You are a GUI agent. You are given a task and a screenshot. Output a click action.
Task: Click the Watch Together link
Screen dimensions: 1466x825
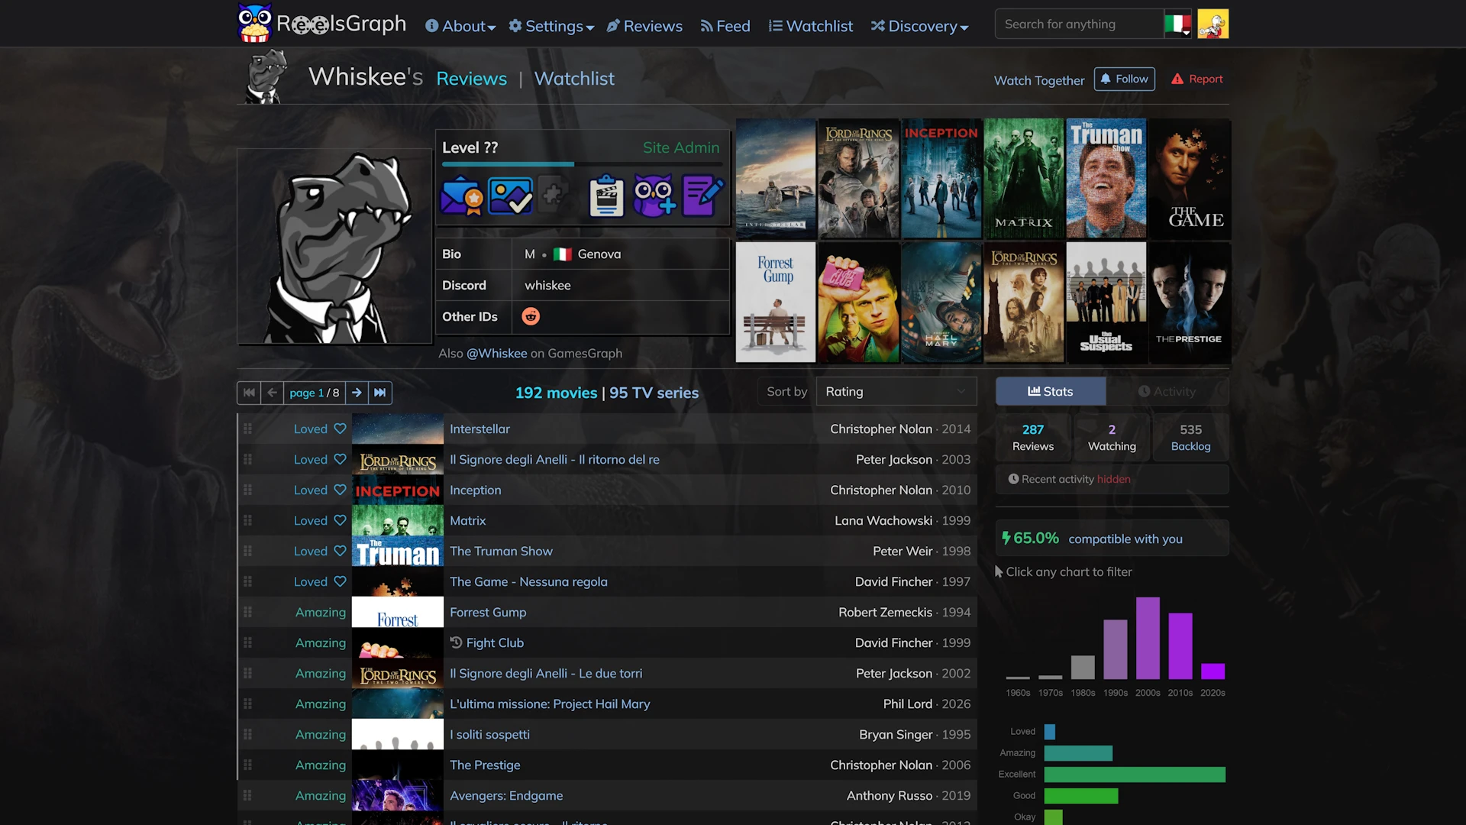pos(1039,80)
